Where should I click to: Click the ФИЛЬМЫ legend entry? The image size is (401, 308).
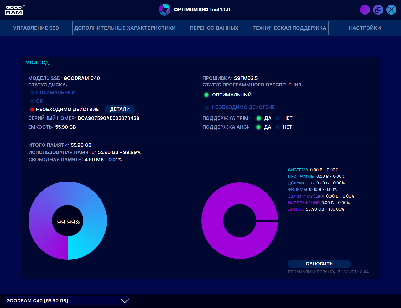(x=313, y=190)
